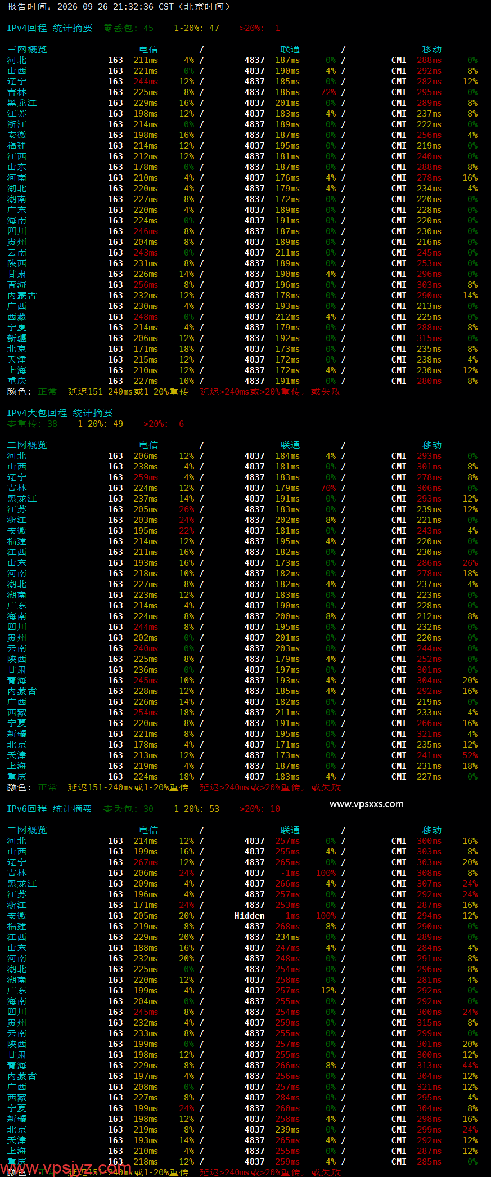The height and width of the screenshot is (1177, 491).
Task: Click the report time "2026-09-26 21:32:36 CST" line
Action: point(118,7)
